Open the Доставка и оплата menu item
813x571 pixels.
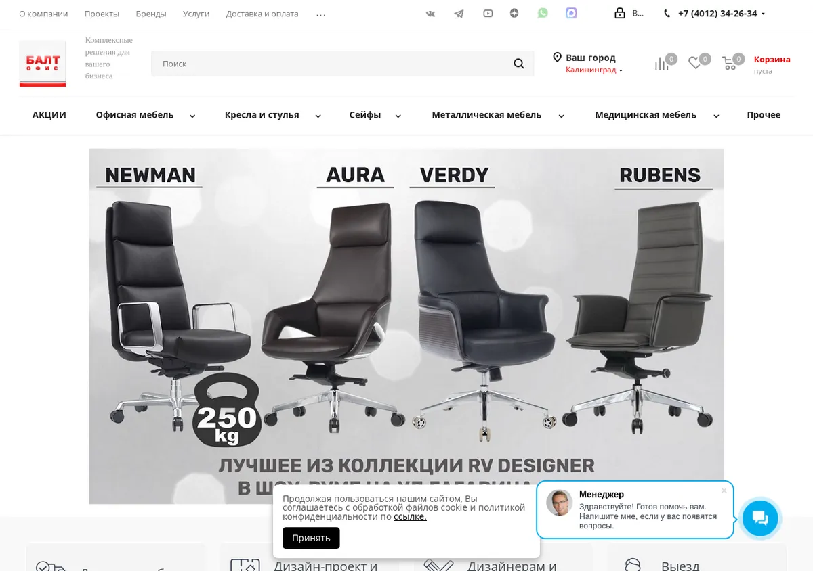click(x=262, y=14)
